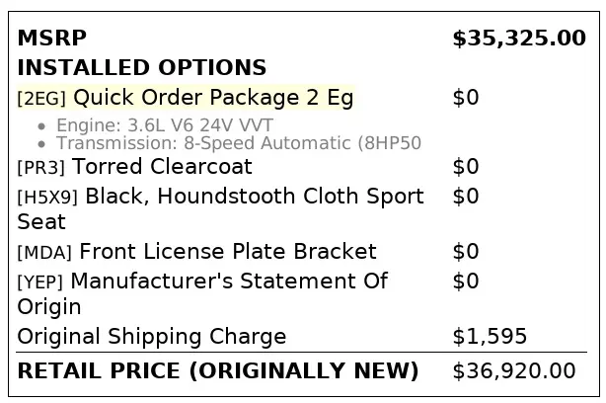Select the $1,595 shipping charge amount
This screenshot has height=403, width=606.
coord(490,337)
